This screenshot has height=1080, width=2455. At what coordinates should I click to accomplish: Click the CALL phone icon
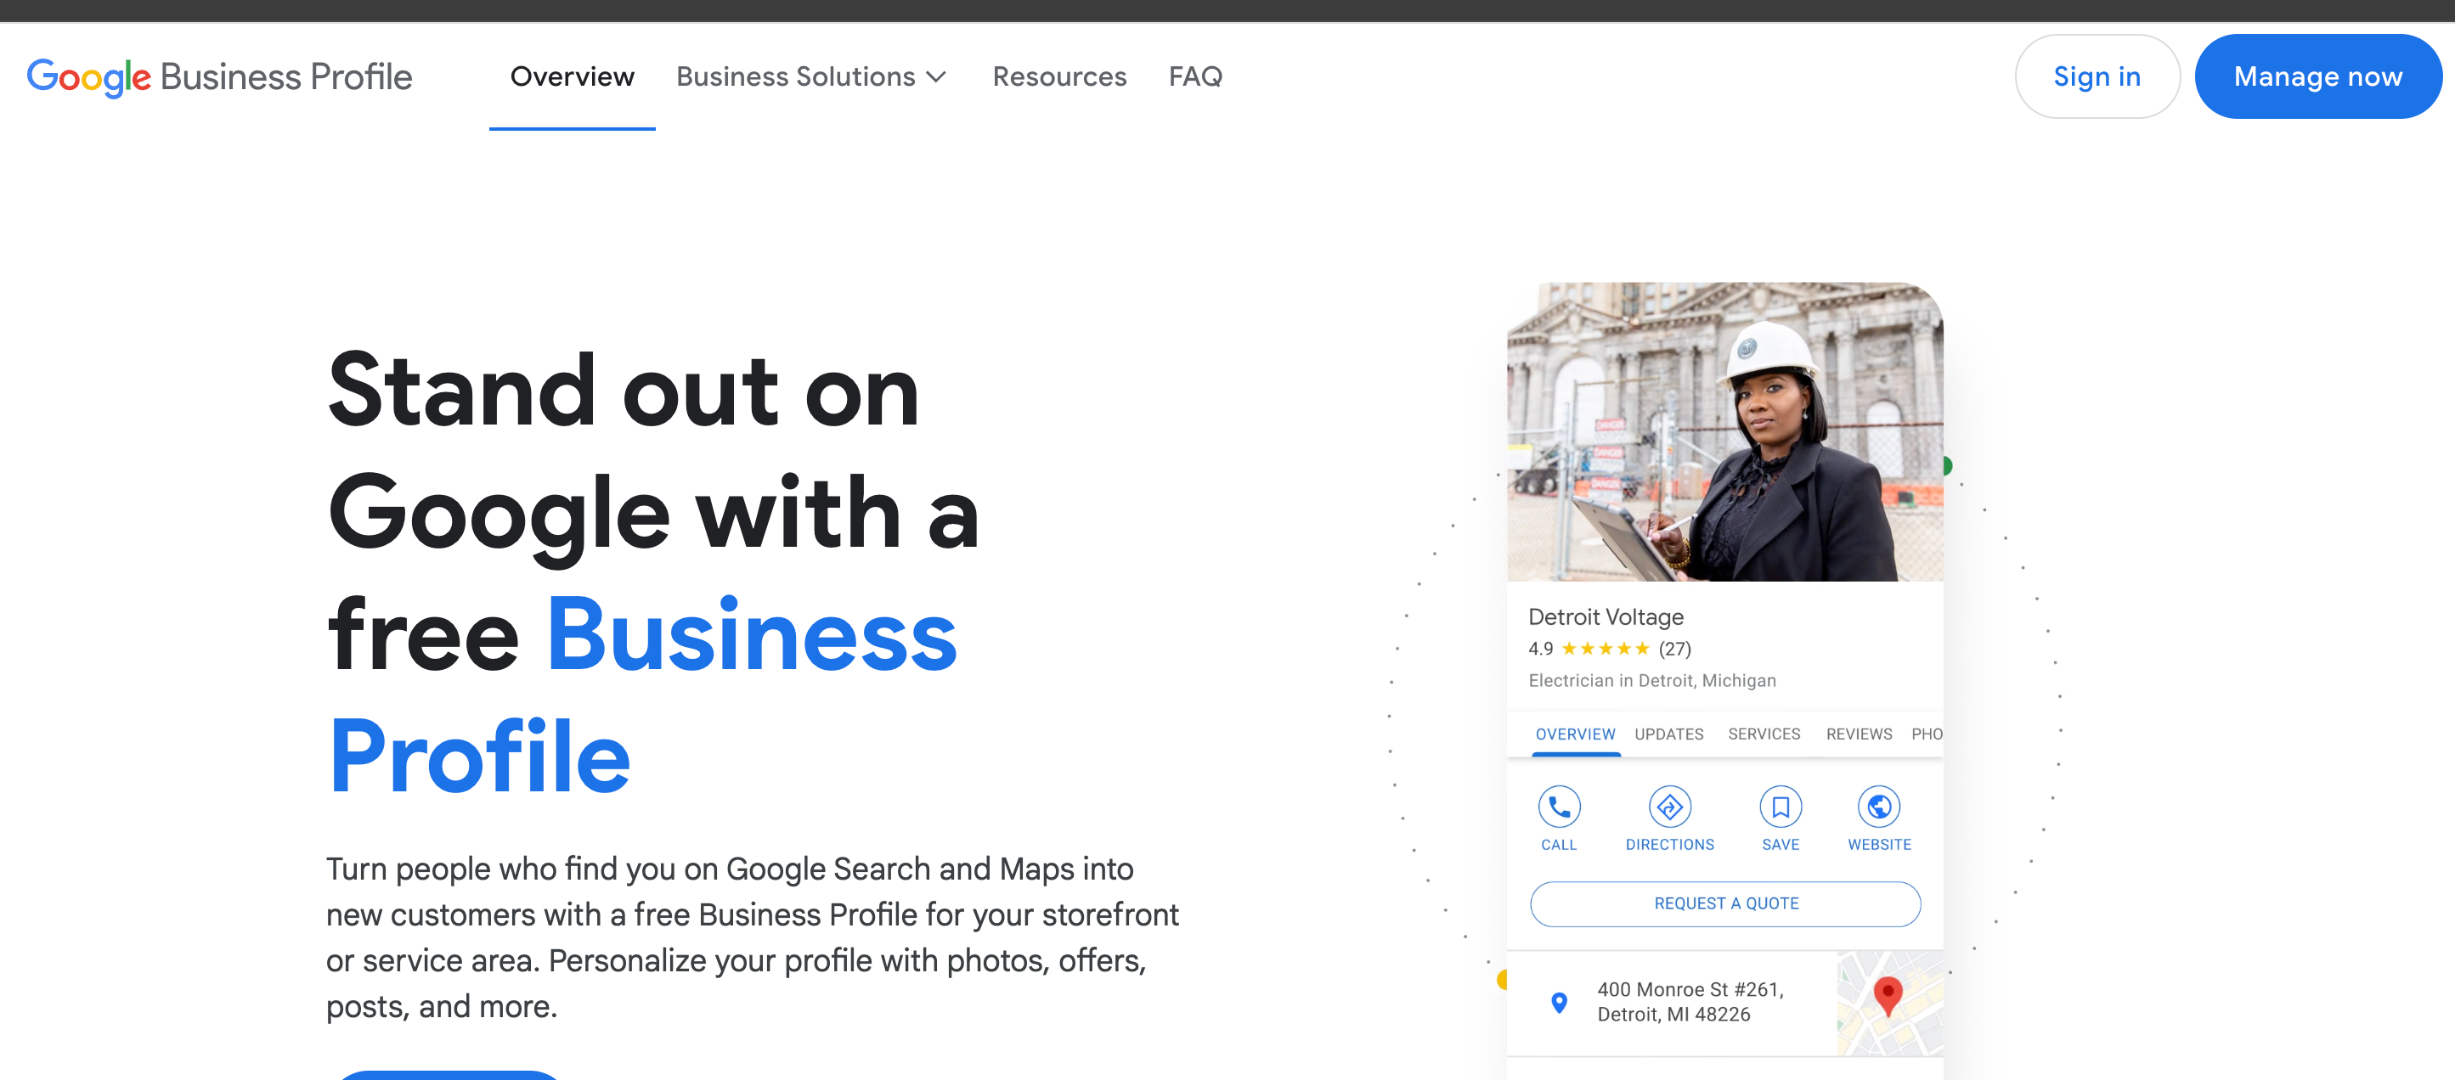pyautogui.click(x=1559, y=807)
